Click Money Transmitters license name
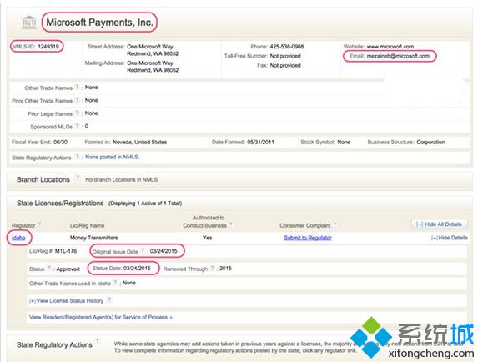The image size is (478, 362). point(94,238)
